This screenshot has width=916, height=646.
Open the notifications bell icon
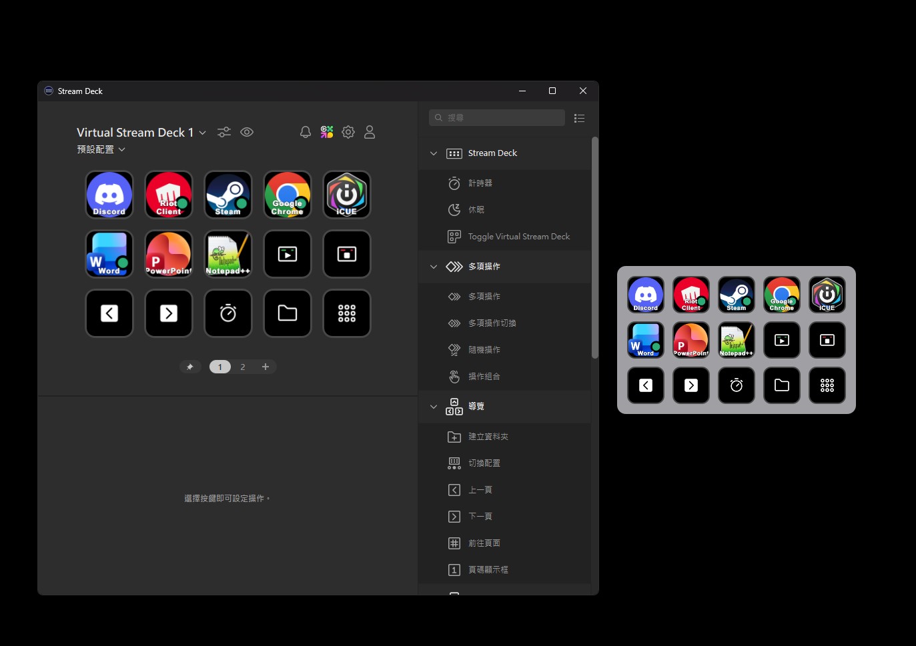[x=306, y=132]
